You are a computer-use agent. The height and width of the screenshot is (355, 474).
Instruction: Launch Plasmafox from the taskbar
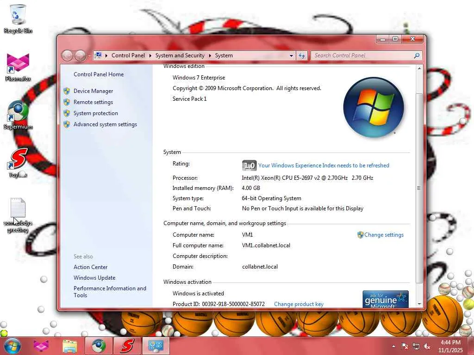[x=41, y=346]
